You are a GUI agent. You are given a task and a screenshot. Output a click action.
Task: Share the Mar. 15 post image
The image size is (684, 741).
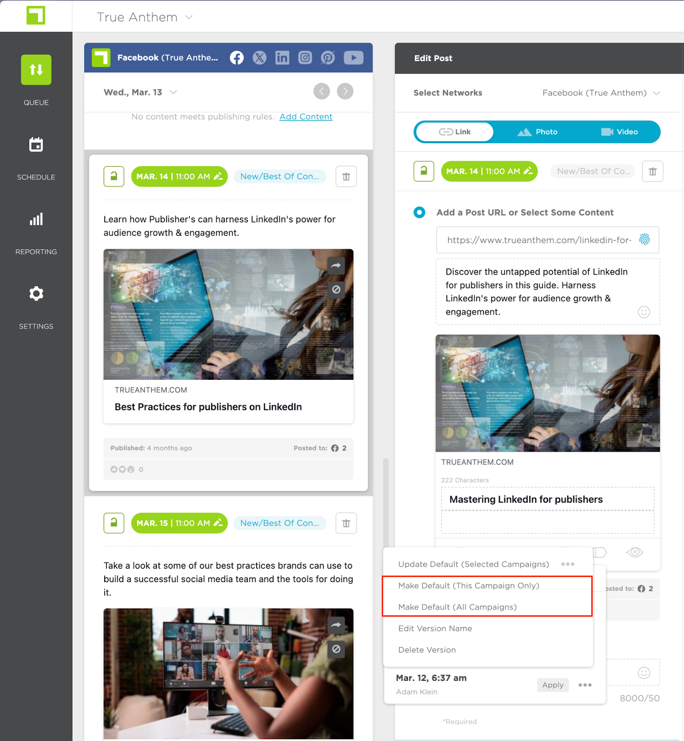point(336,625)
